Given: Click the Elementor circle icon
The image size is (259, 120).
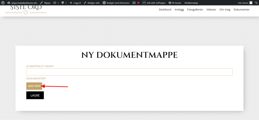Looking at the screenshot, I should click(x=104, y=3).
